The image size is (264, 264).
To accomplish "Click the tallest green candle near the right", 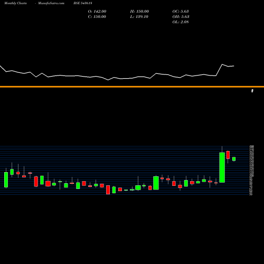I will click(x=222, y=167).
